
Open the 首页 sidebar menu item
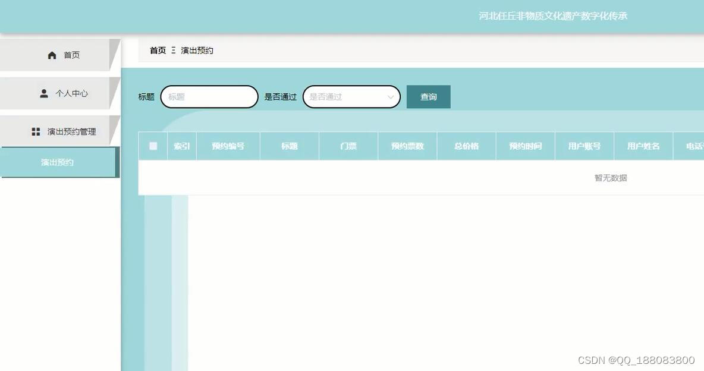pos(60,55)
